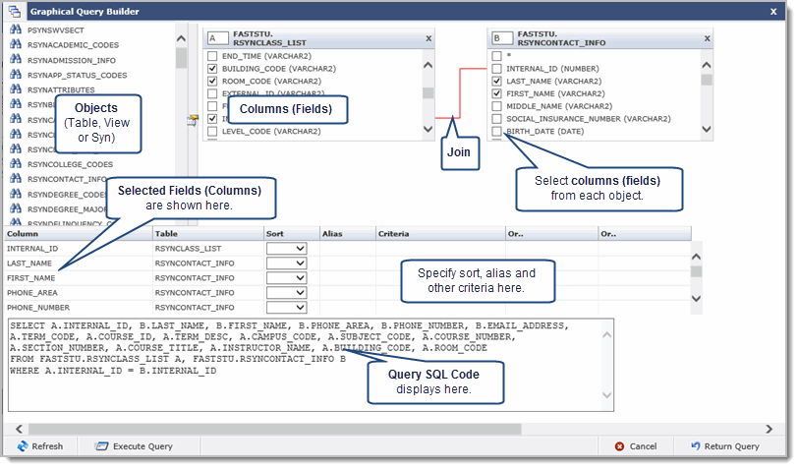Click the Table grid header

[x=208, y=233]
